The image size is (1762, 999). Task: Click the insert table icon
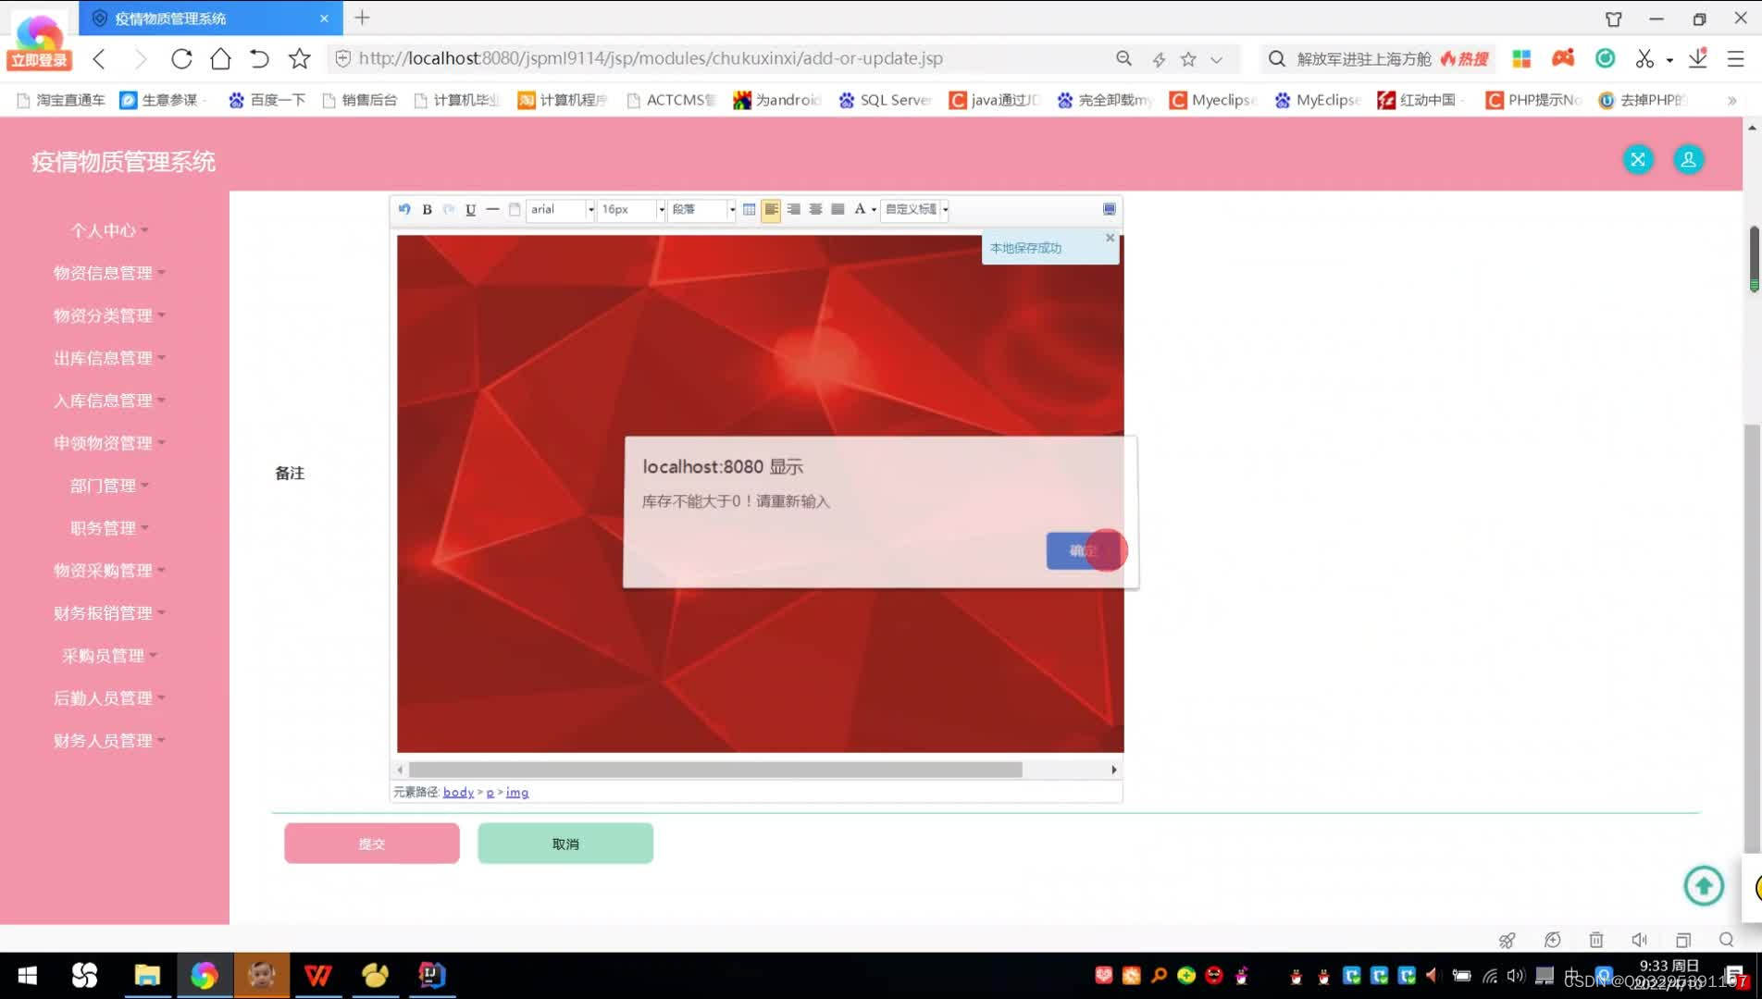(x=749, y=209)
